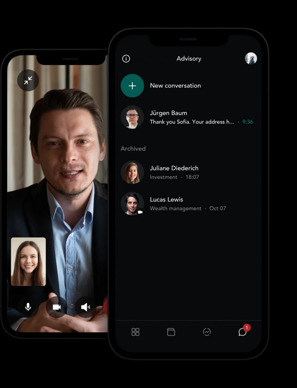The height and width of the screenshot is (388, 297).
Task: Minimize the video call with collapse icon
Action: click(x=28, y=81)
